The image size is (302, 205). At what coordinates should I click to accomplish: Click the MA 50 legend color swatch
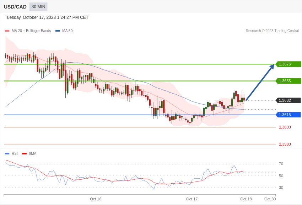pos(58,31)
